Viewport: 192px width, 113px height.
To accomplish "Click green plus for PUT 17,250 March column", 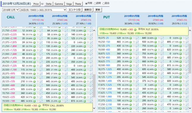I will pos(180,105).
